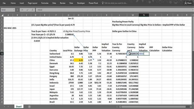Select the China country cell
This screenshot has height=109, width=194.
coord(56,60)
